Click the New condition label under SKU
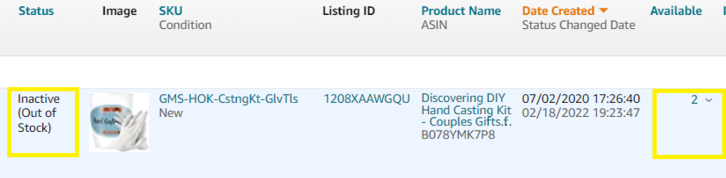The image size is (726, 178). [171, 113]
